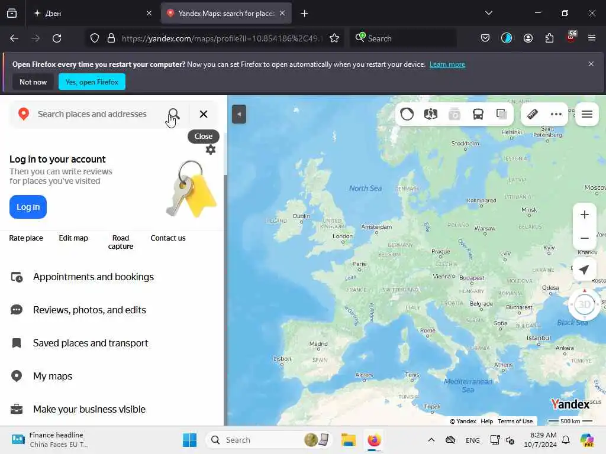The width and height of the screenshot is (606, 454).
Task: Click the search magnifier icon in Yandex Maps
Action: pyautogui.click(x=174, y=114)
